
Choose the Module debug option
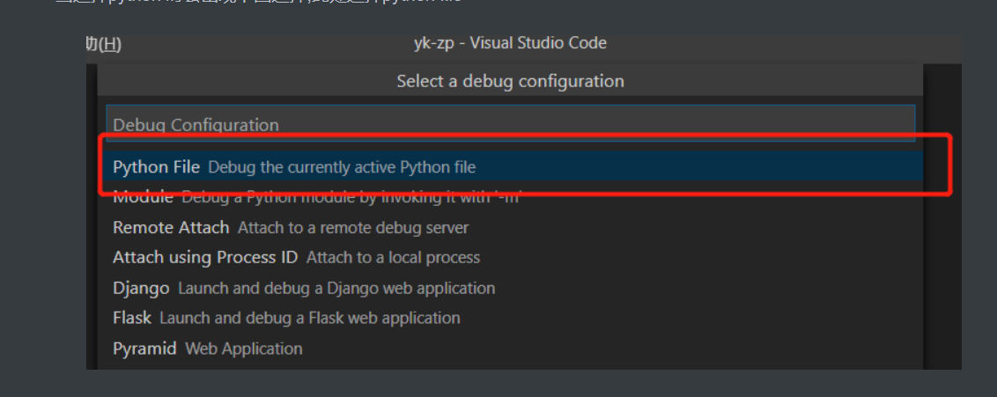coord(143,197)
